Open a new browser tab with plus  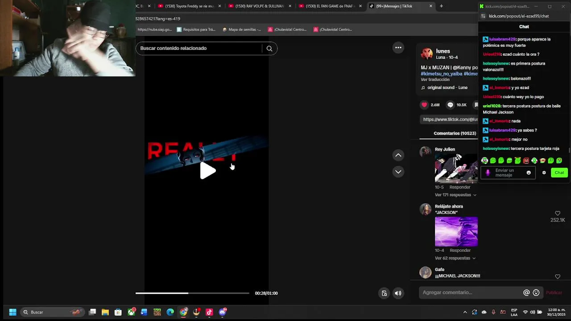tap(441, 6)
